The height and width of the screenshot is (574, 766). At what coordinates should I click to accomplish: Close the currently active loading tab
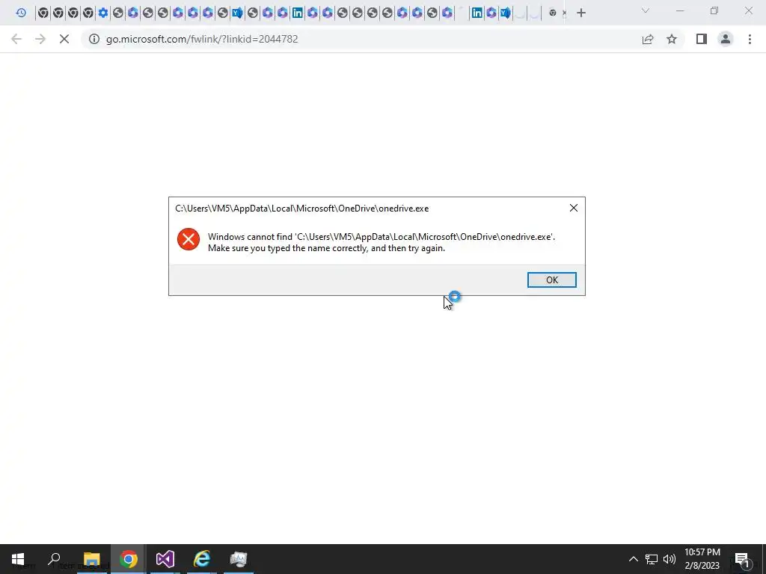565,13
